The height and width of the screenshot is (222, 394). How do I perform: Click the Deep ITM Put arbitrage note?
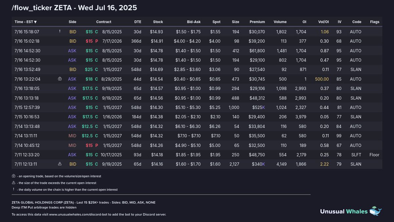click(x=44, y=207)
